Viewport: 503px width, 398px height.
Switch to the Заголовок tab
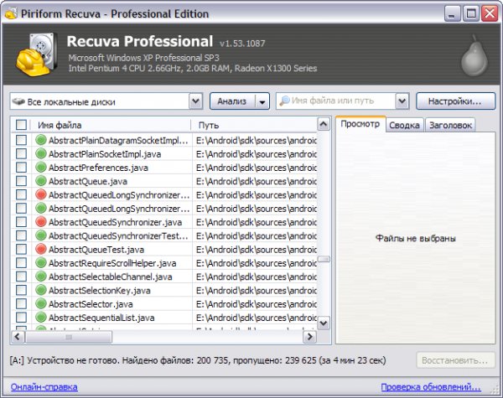click(x=450, y=125)
